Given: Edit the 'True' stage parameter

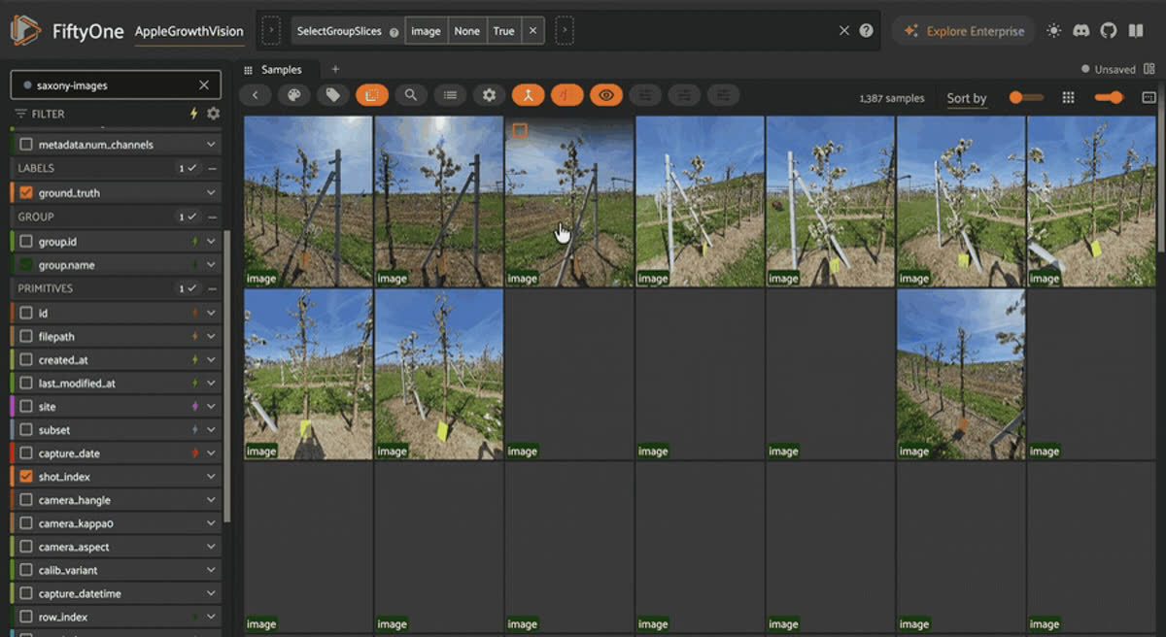Looking at the screenshot, I should click(x=503, y=31).
